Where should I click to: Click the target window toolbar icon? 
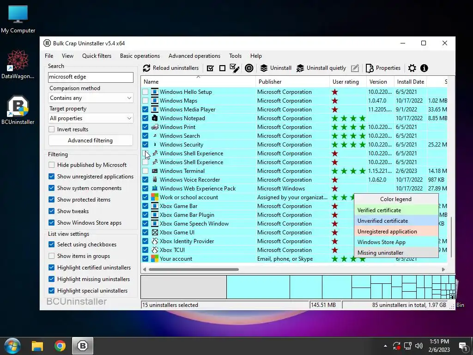[249, 68]
